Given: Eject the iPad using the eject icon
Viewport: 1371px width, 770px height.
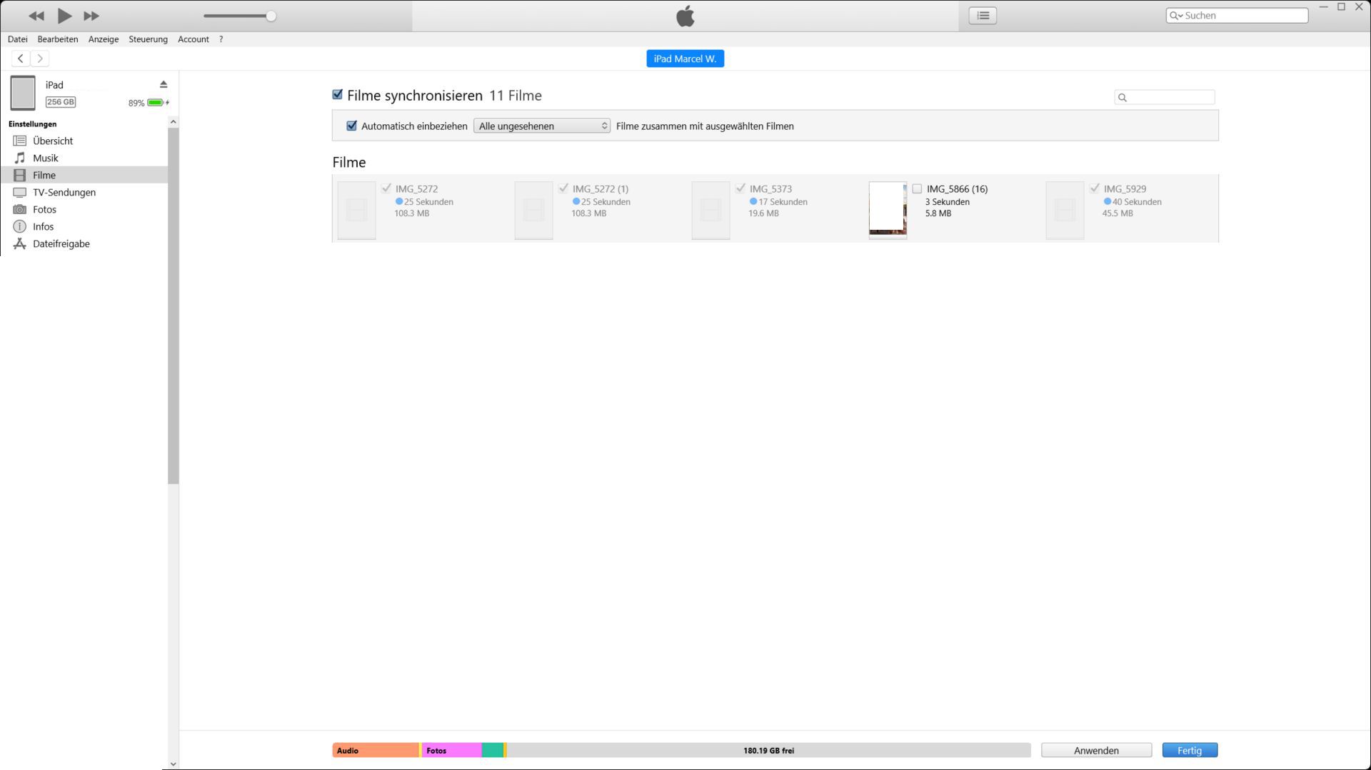Looking at the screenshot, I should (164, 84).
